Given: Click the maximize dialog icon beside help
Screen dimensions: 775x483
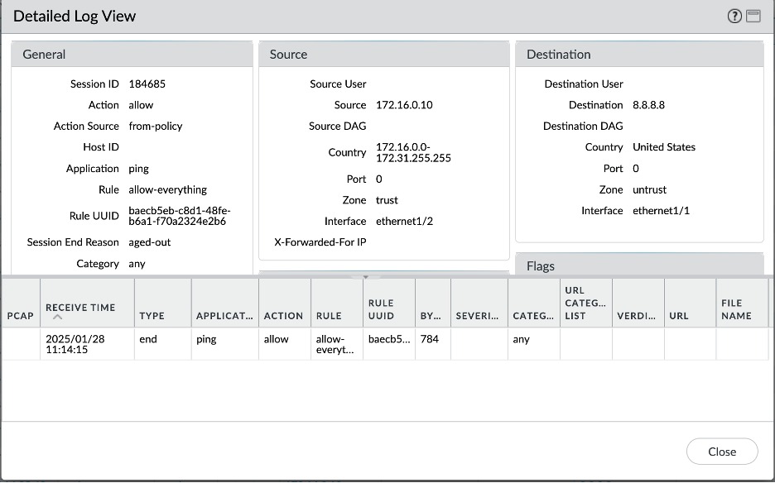Looking at the screenshot, I should pyautogui.click(x=753, y=17).
